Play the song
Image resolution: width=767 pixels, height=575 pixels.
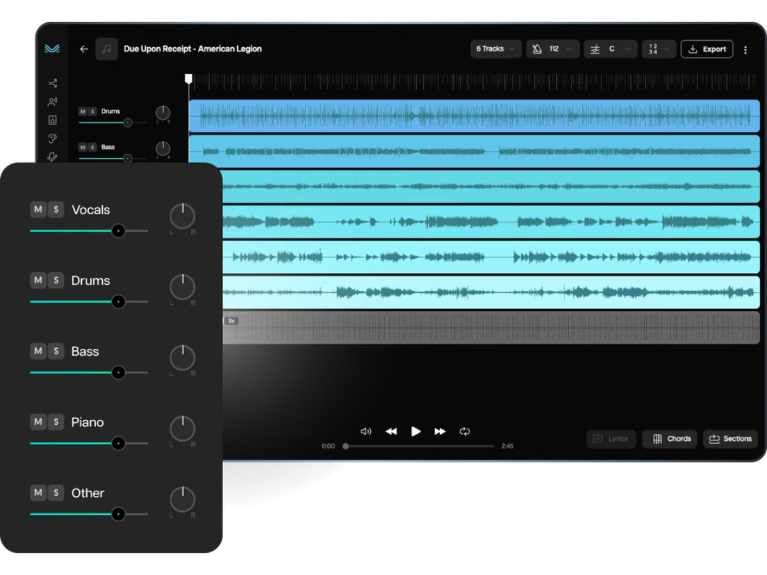click(416, 431)
